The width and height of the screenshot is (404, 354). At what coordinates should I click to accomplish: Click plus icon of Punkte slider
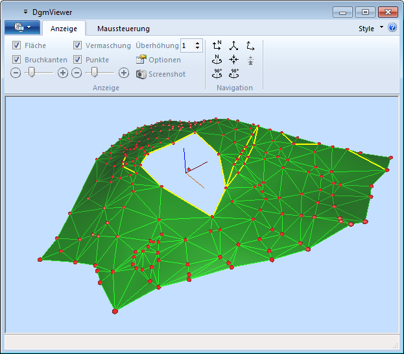click(124, 73)
